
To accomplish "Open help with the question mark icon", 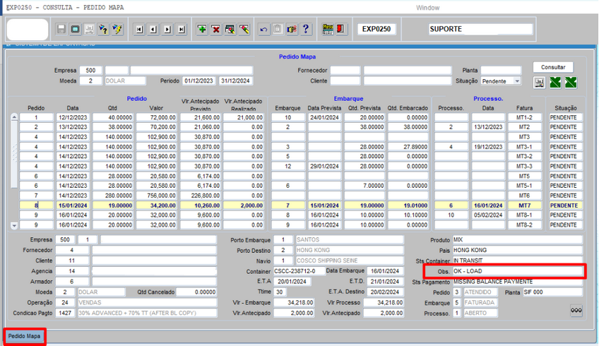I will [306, 29].
